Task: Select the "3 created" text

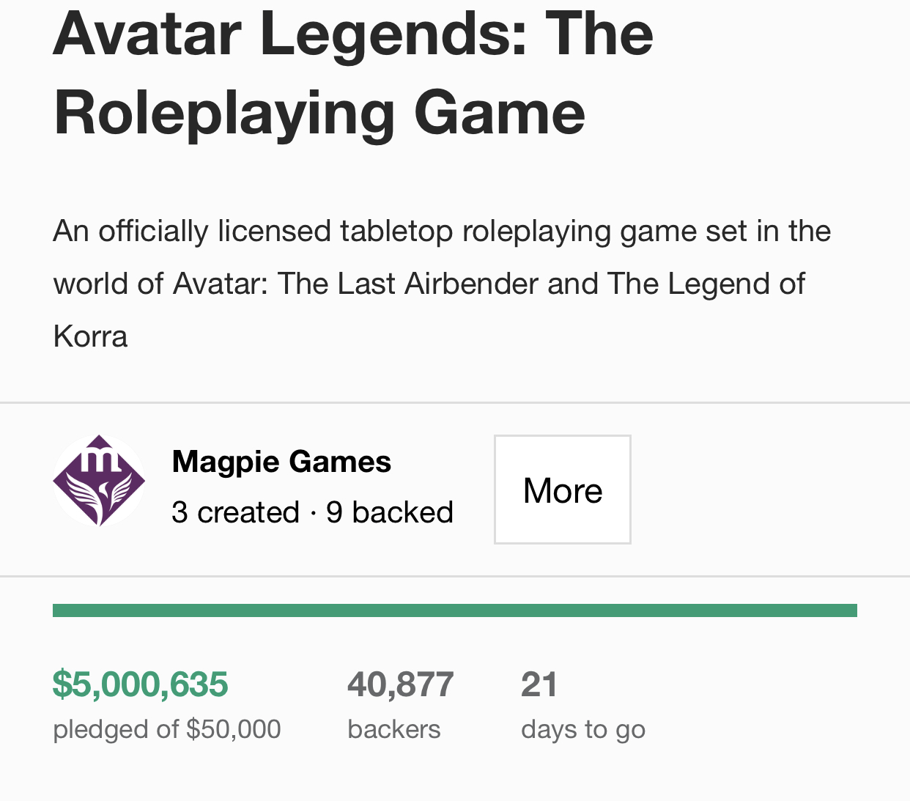Action: (x=235, y=512)
